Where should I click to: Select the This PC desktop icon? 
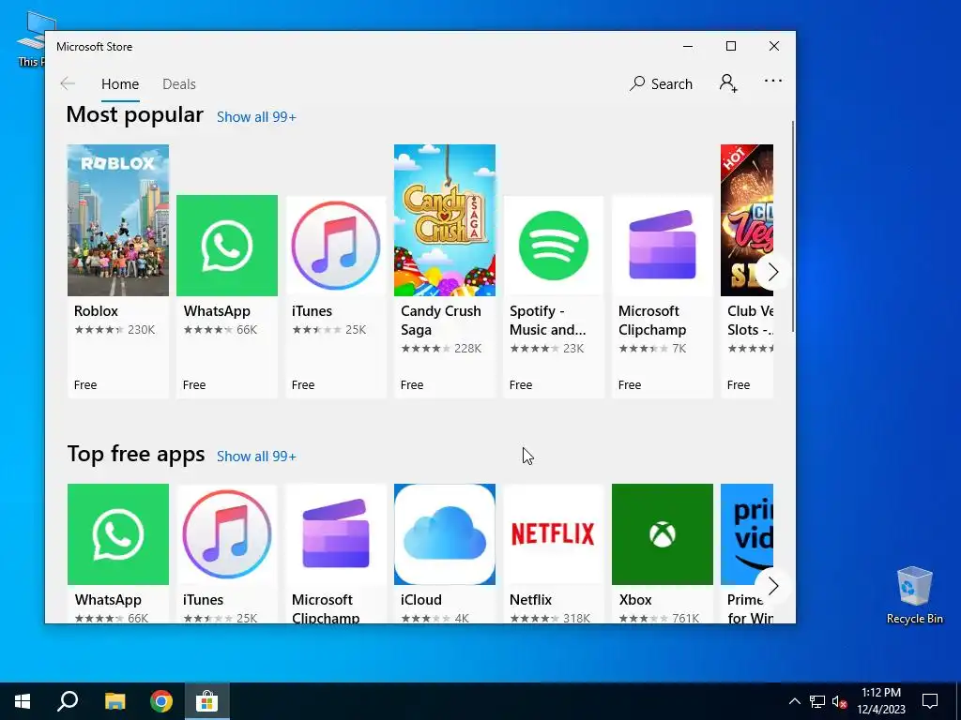tap(31, 39)
